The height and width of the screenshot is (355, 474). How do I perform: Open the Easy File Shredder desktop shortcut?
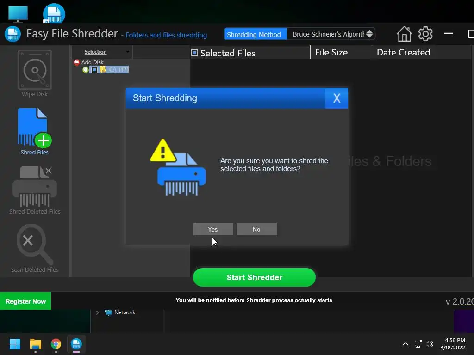click(x=54, y=13)
